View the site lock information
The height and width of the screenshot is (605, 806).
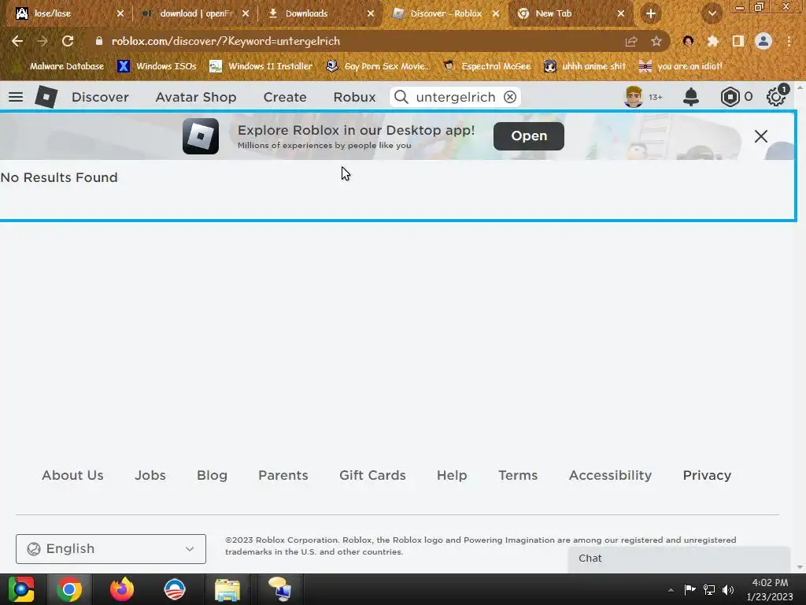click(x=98, y=41)
